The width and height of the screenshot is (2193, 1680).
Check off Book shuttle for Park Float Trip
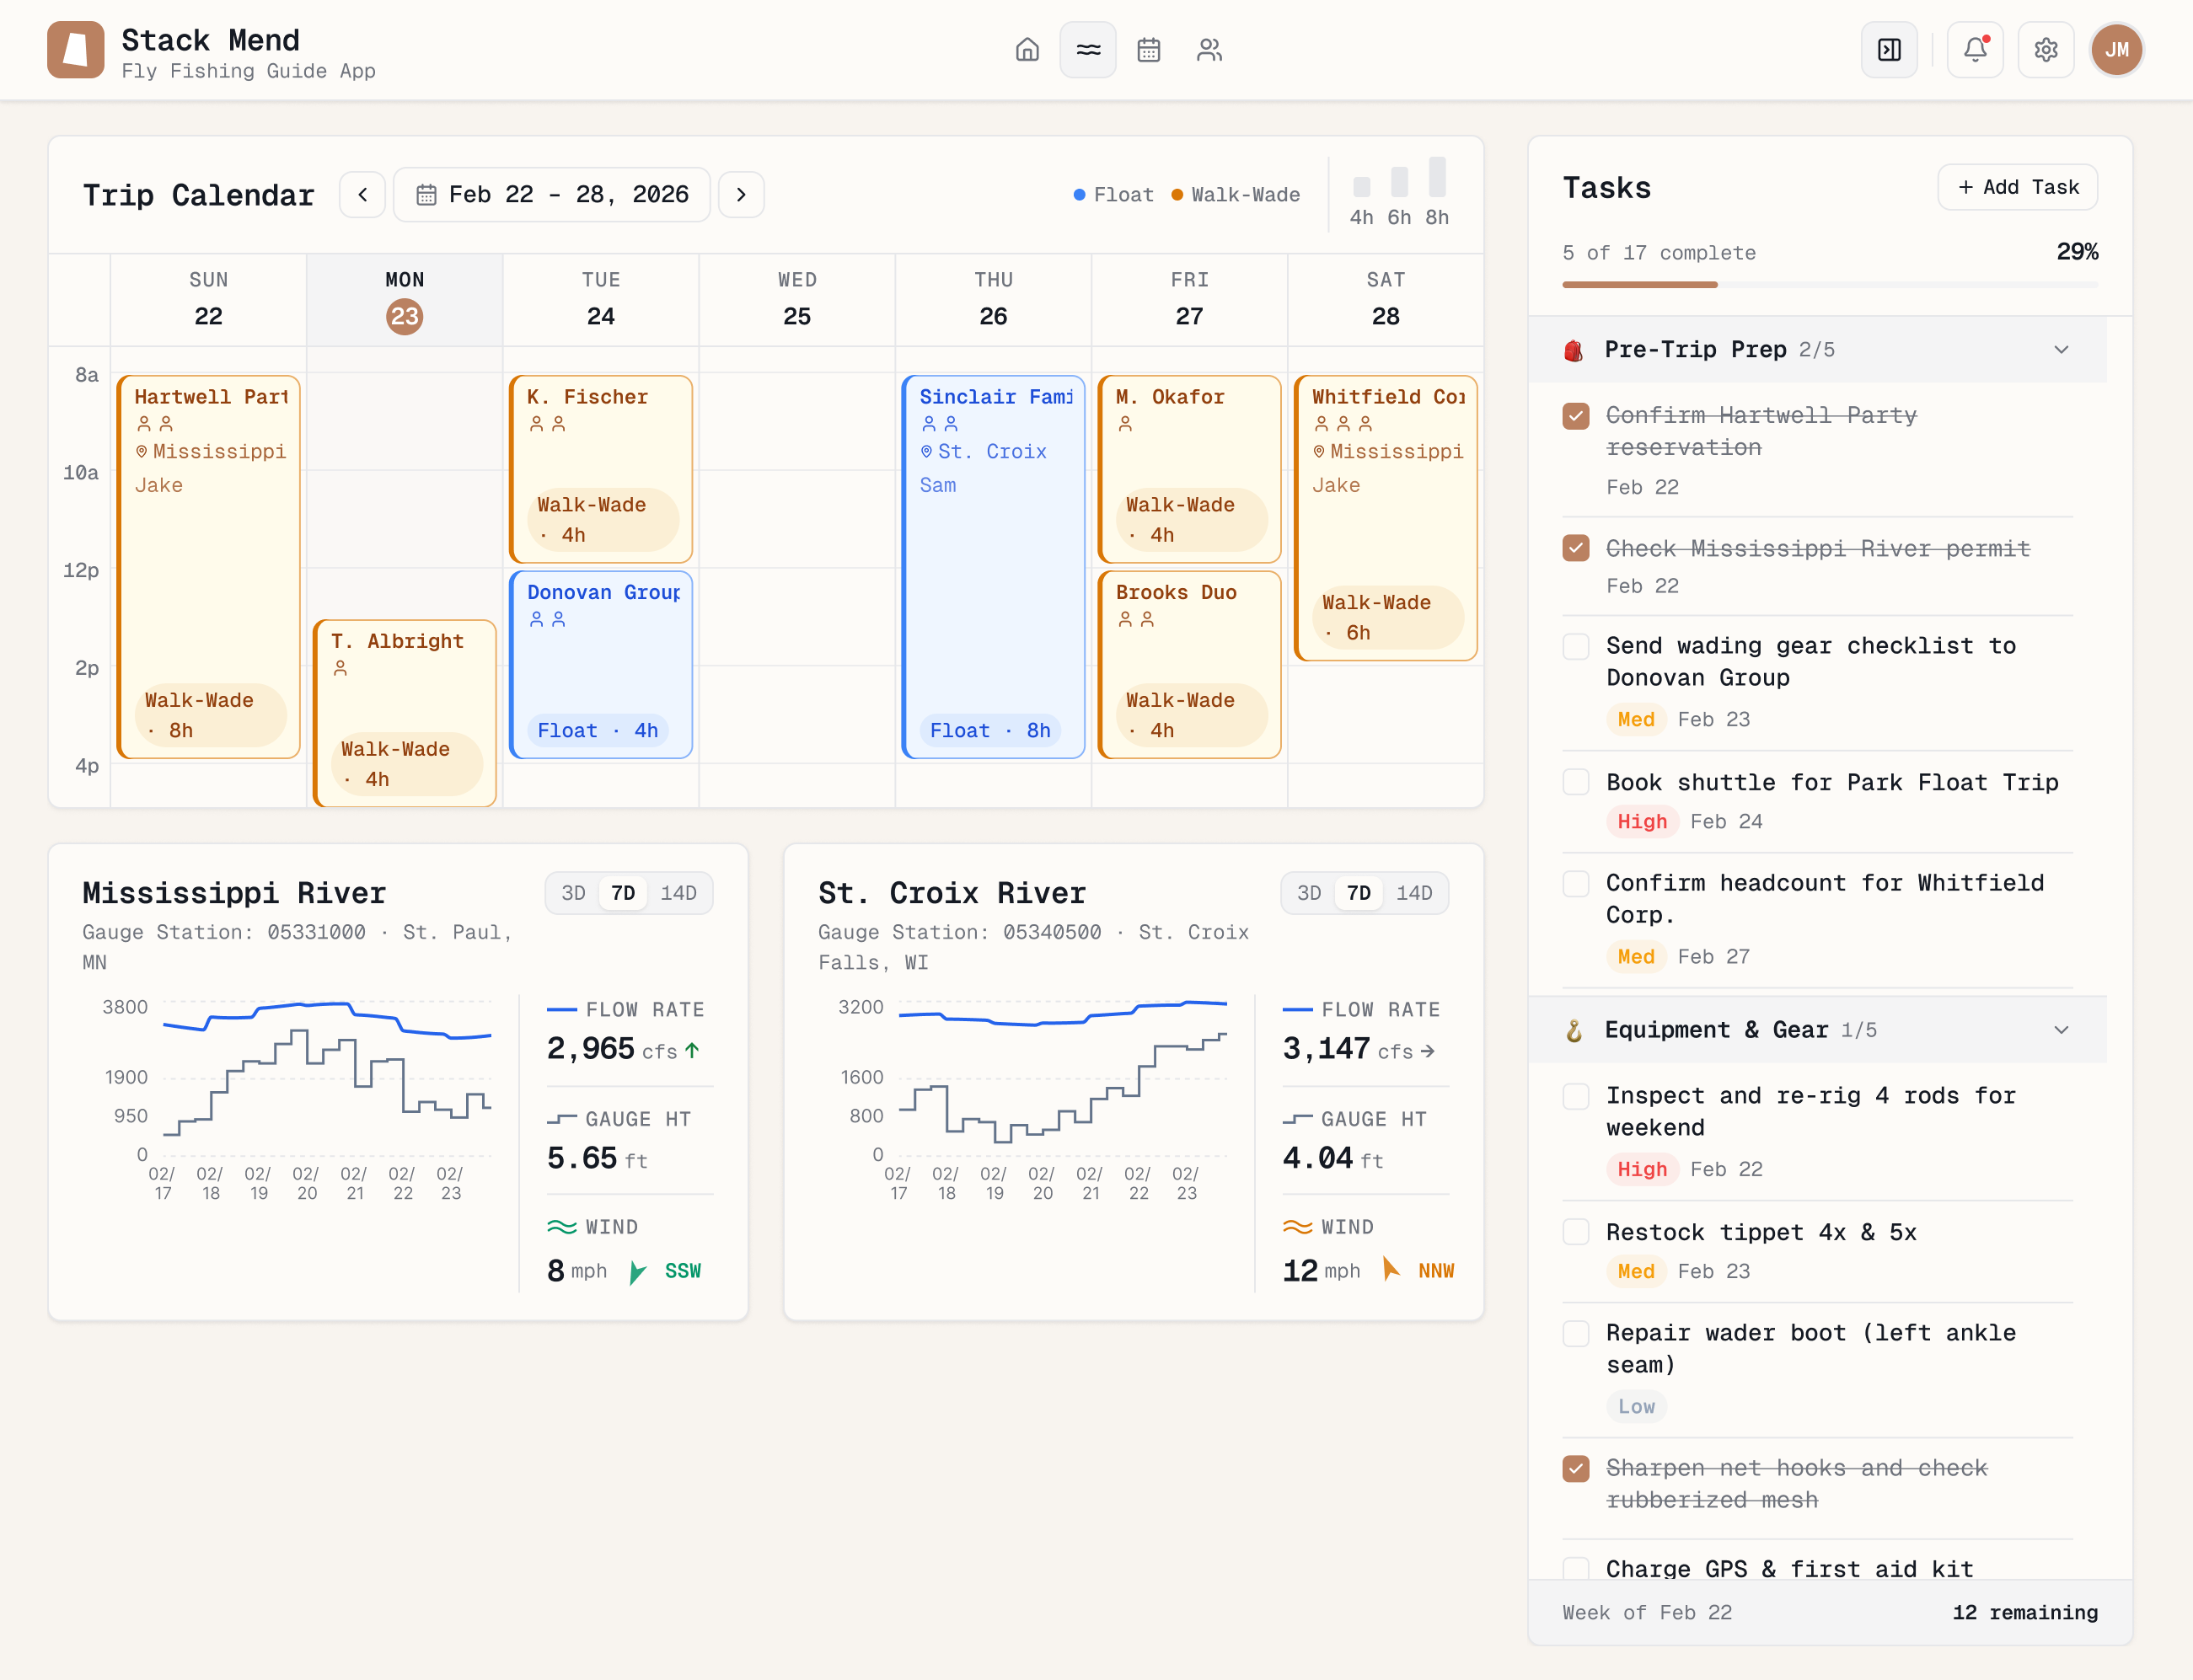(1577, 782)
